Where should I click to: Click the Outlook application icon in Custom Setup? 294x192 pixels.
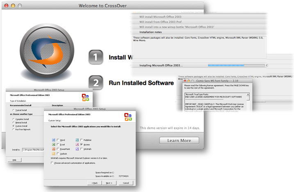tap(54, 153)
